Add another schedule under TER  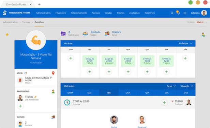(x=109, y=72)
